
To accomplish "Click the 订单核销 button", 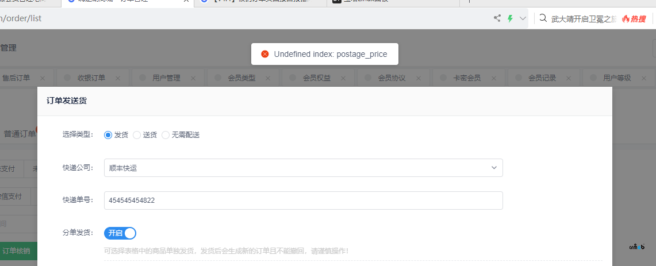I will click(16, 251).
